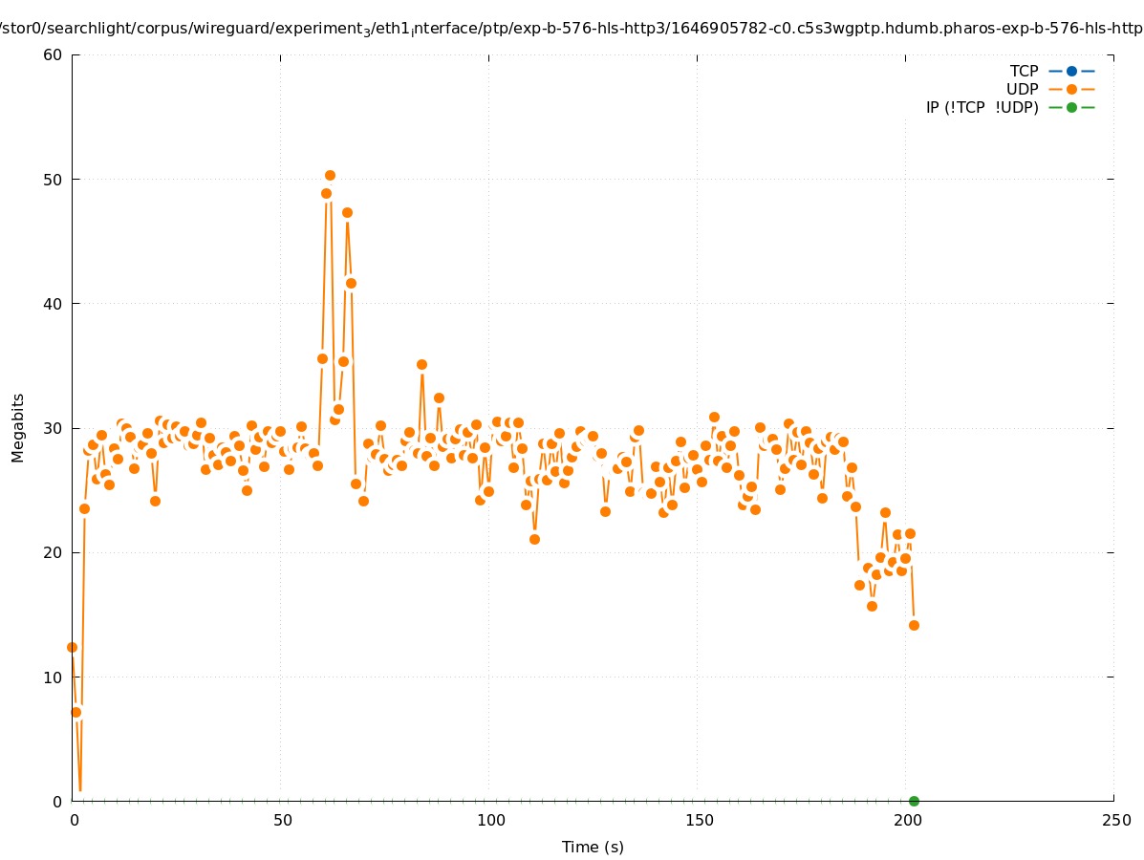Click the 150 tick label on x-axis
This screenshot has height=860, width=1144.
(x=698, y=821)
